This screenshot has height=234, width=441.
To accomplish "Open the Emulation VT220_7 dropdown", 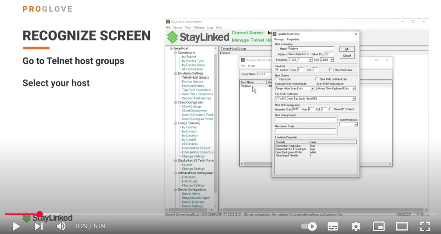I will pos(310,60).
